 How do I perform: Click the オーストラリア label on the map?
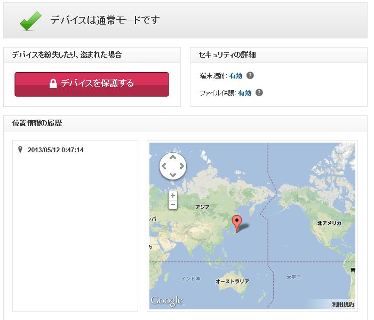coord(232,282)
